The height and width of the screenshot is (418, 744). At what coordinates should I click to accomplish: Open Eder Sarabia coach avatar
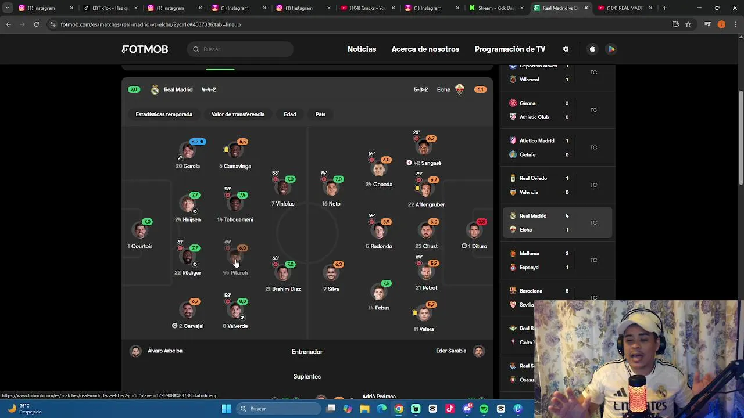pyautogui.click(x=478, y=351)
